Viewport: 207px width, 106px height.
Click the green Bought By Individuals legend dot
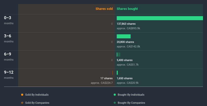click(x=115, y=95)
